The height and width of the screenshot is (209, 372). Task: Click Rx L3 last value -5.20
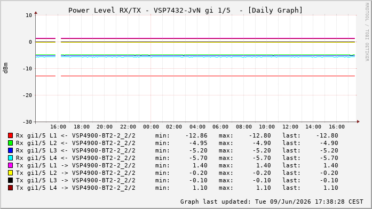tap(329, 150)
